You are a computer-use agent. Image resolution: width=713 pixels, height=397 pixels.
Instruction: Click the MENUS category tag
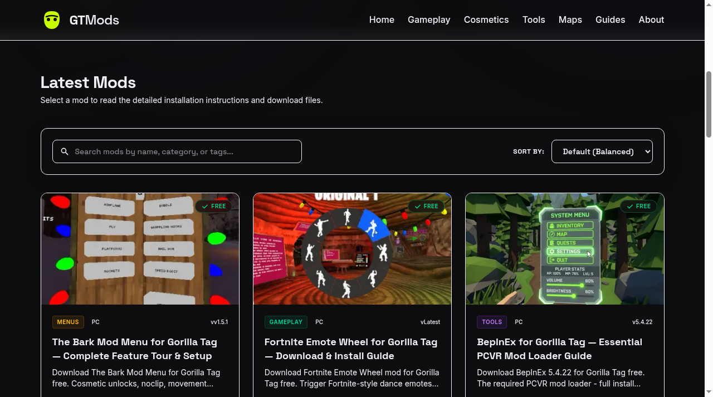[68, 322]
